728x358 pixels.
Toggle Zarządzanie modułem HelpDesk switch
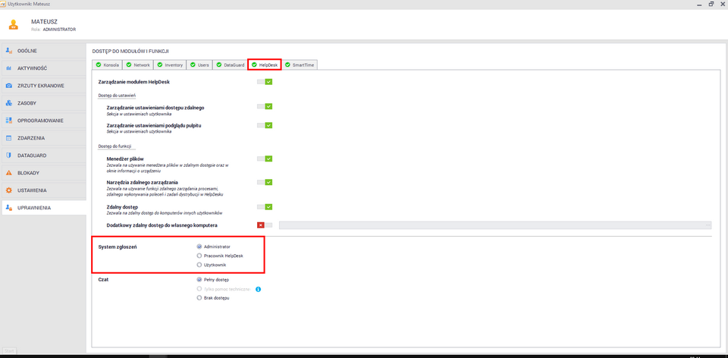point(265,81)
